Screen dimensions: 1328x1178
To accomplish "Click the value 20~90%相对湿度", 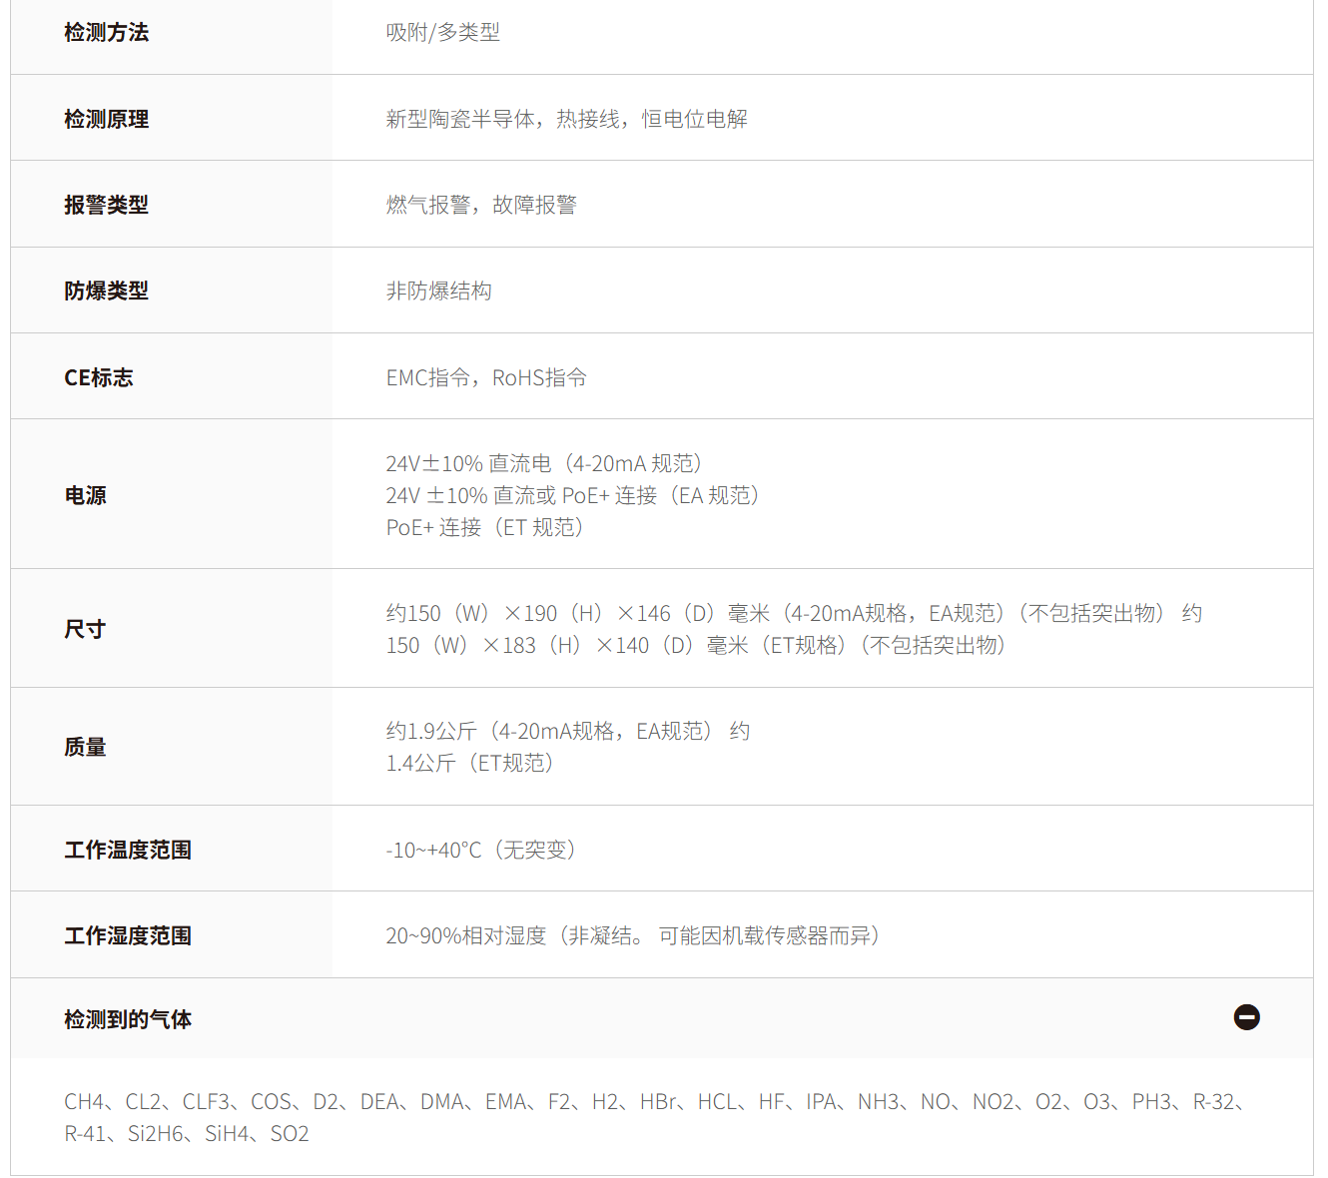I will click(466, 935).
